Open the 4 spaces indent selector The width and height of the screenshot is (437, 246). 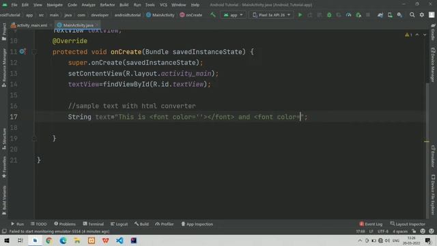click(x=400, y=231)
